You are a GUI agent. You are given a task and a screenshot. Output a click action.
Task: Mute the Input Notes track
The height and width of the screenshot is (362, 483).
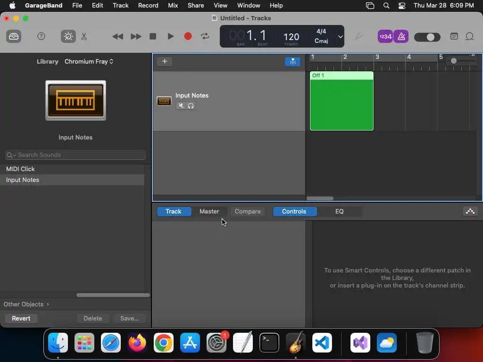(181, 106)
